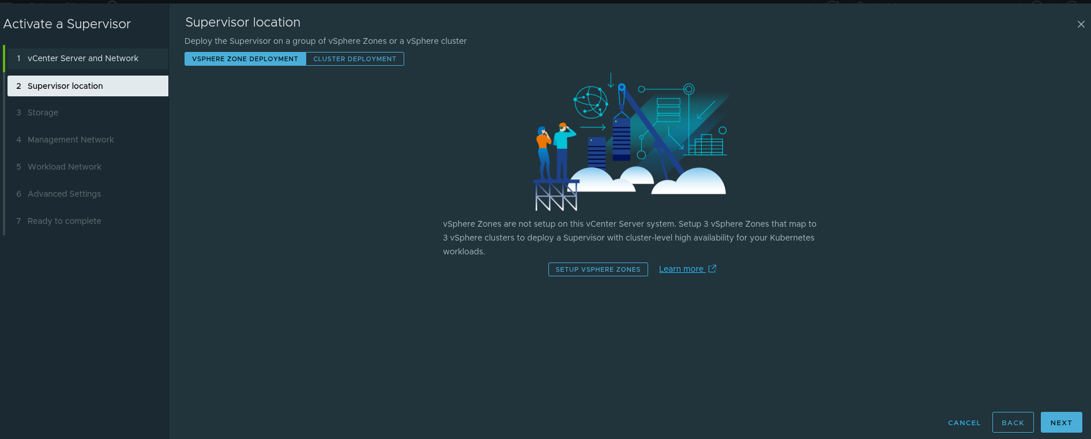Click the Setup vSphere Zones button
The image size is (1091, 439).
(x=598, y=269)
